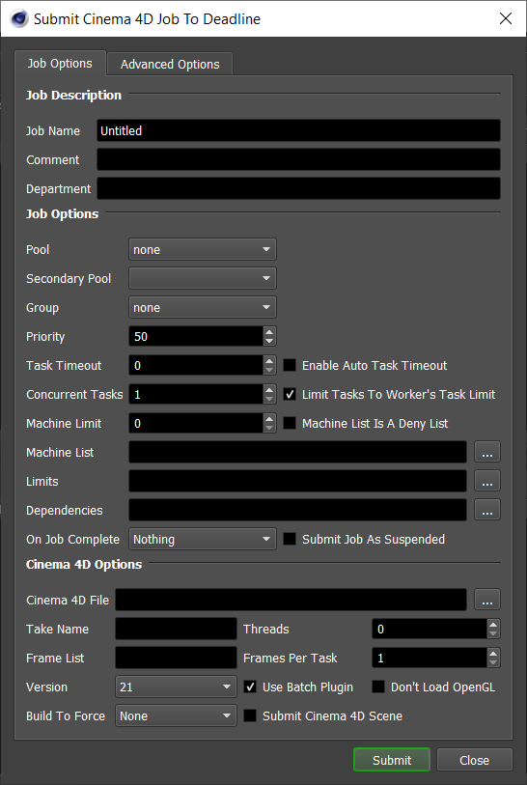
Task: Open the Build To Force dropdown
Action: coord(176,715)
